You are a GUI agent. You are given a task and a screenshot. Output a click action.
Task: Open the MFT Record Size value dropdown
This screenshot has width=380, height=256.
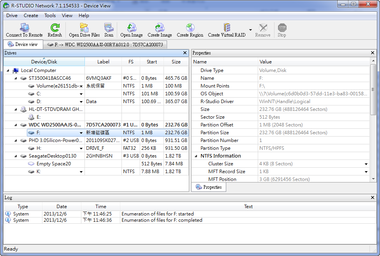(x=366, y=172)
